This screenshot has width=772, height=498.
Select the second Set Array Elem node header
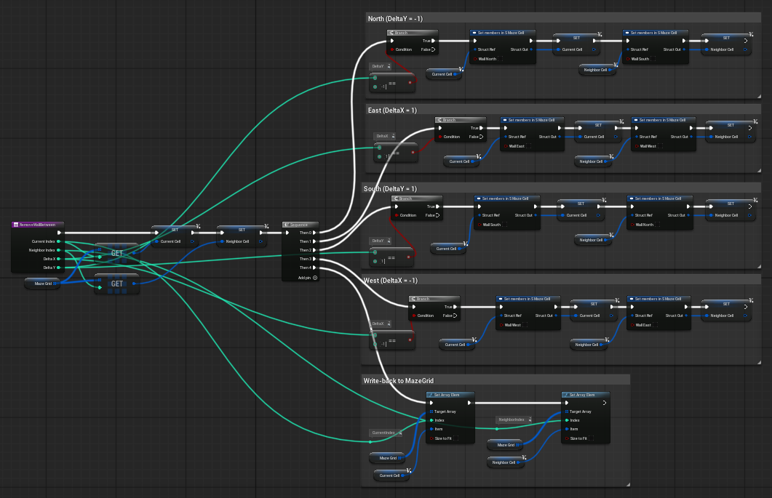586,395
